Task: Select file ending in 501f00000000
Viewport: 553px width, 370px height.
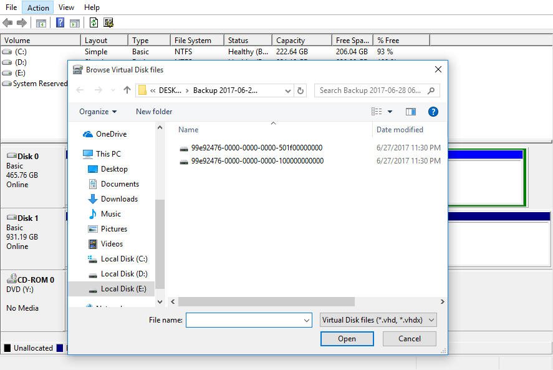Action: coord(251,148)
